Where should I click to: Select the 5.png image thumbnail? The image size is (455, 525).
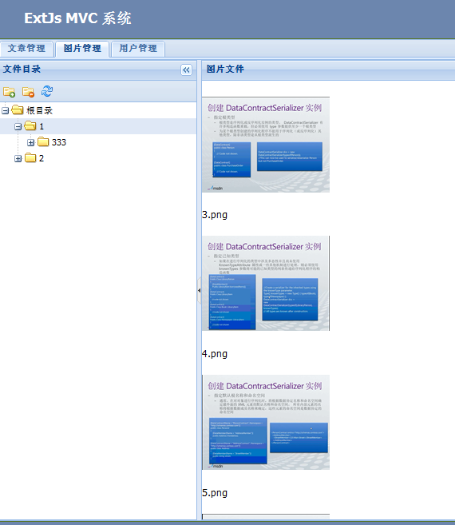(266, 422)
